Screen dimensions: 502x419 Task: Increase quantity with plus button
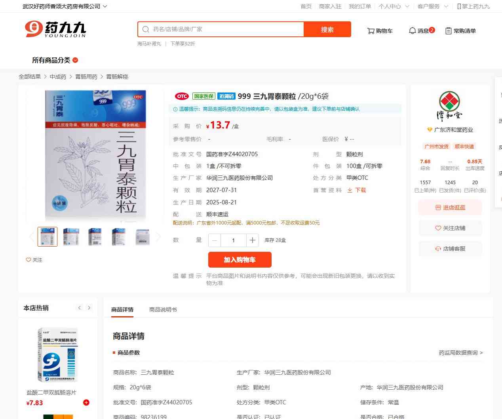[253, 240]
